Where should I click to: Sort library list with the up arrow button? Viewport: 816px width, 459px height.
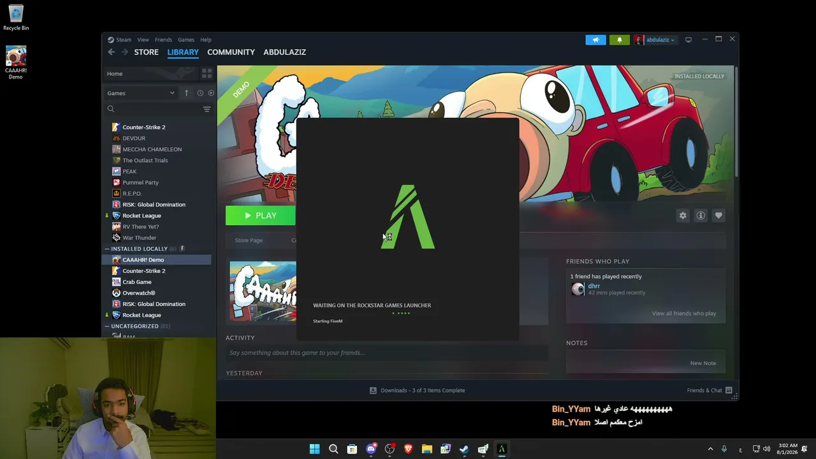pos(186,93)
